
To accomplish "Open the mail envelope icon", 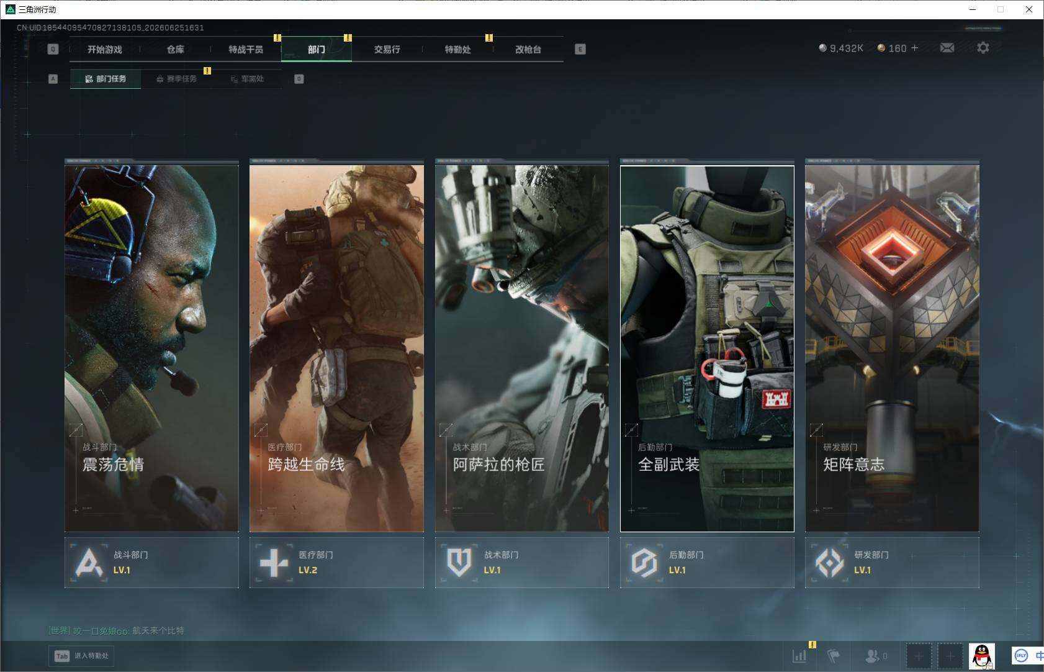I will point(947,48).
